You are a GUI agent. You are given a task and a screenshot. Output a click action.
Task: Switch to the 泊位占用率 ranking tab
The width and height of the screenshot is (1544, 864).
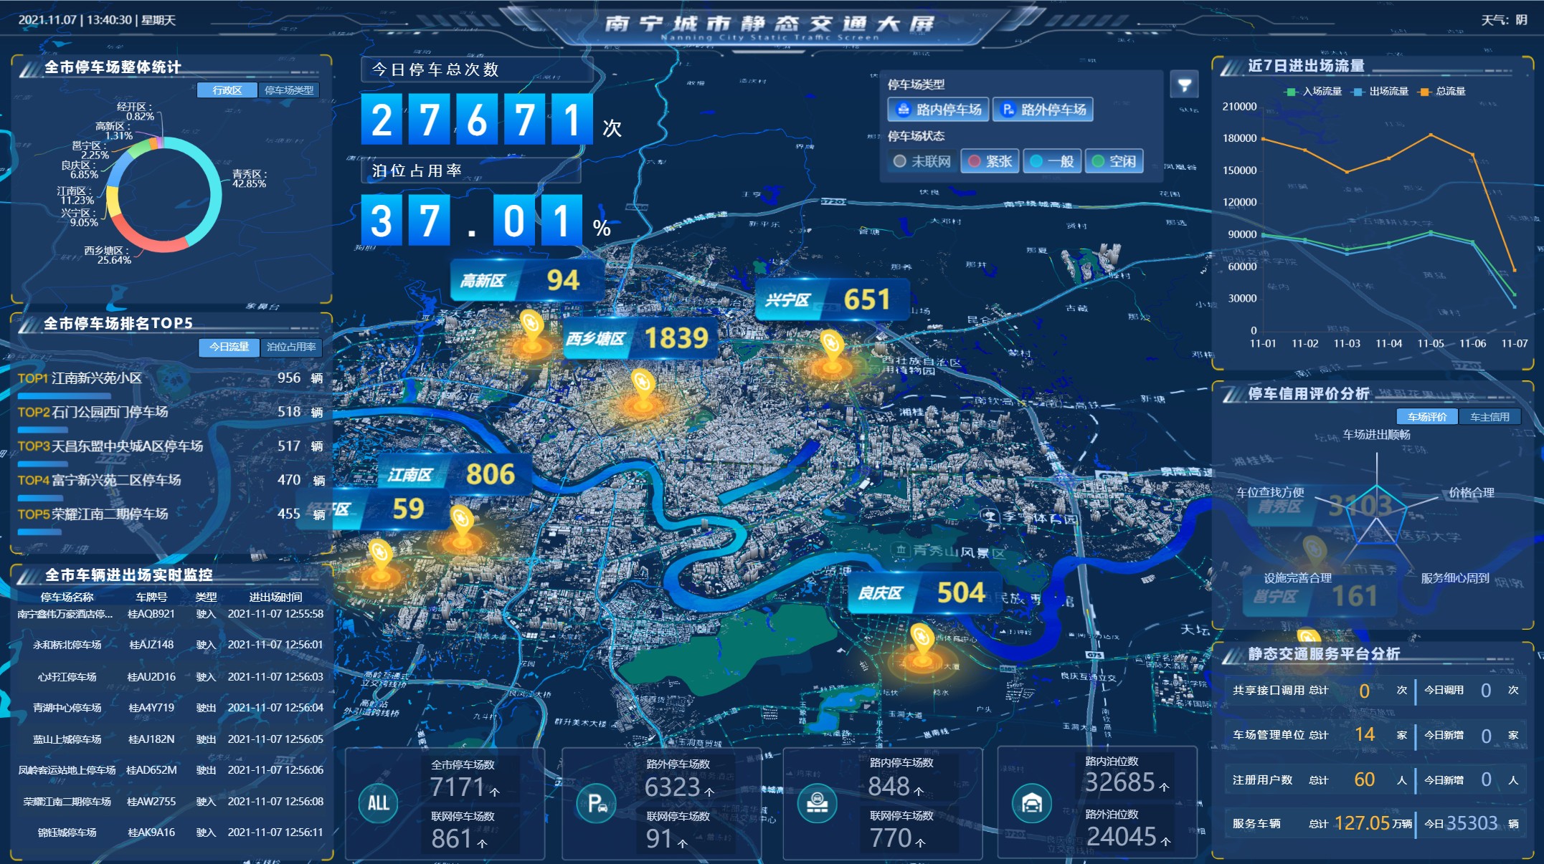(x=291, y=347)
